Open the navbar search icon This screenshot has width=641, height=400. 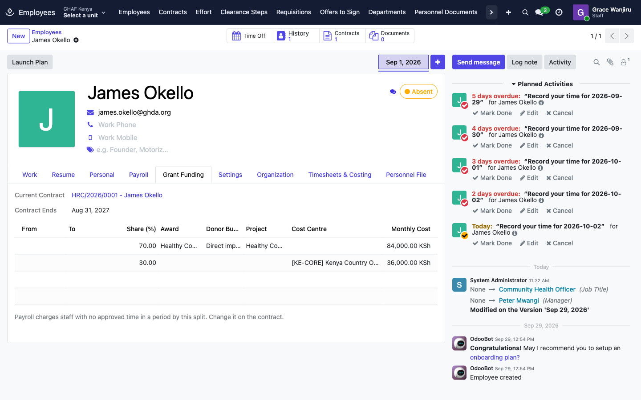[525, 12]
